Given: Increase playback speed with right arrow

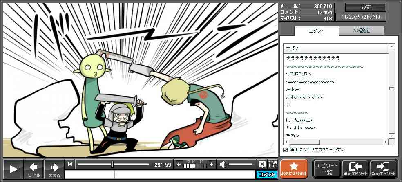Looking at the screenshot, I should click(211, 164).
